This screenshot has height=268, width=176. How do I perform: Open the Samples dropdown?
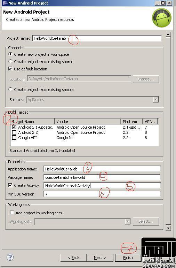(x=156, y=99)
